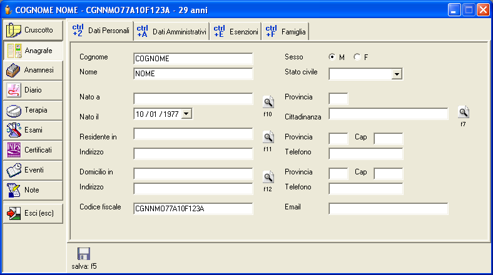Open the Nato il date picker dropdown

tap(186, 114)
